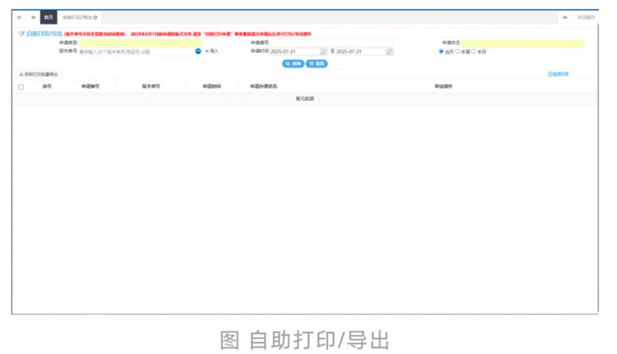Open calendar icon for the start date
This screenshot has height=354, width=617.
(324, 52)
